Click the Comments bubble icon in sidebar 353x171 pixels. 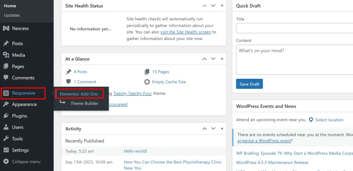tap(6, 78)
